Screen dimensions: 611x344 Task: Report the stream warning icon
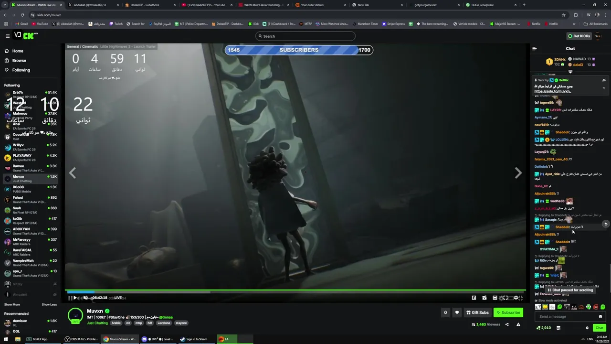click(x=518, y=324)
